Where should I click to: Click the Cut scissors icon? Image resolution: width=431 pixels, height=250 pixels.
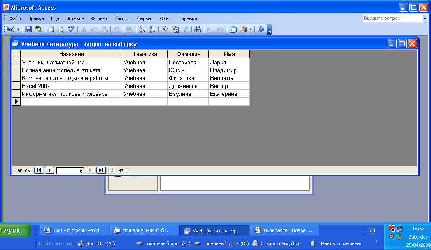click(84, 29)
